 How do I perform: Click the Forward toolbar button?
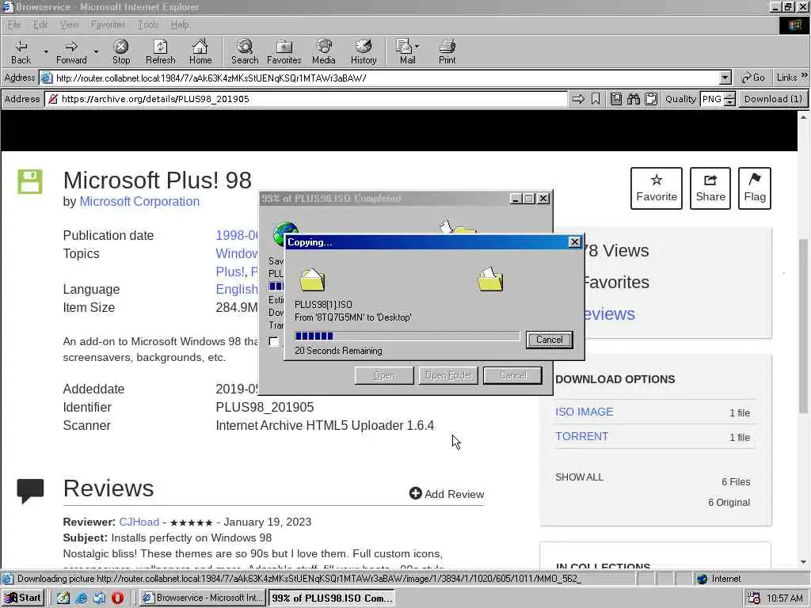[71, 51]
